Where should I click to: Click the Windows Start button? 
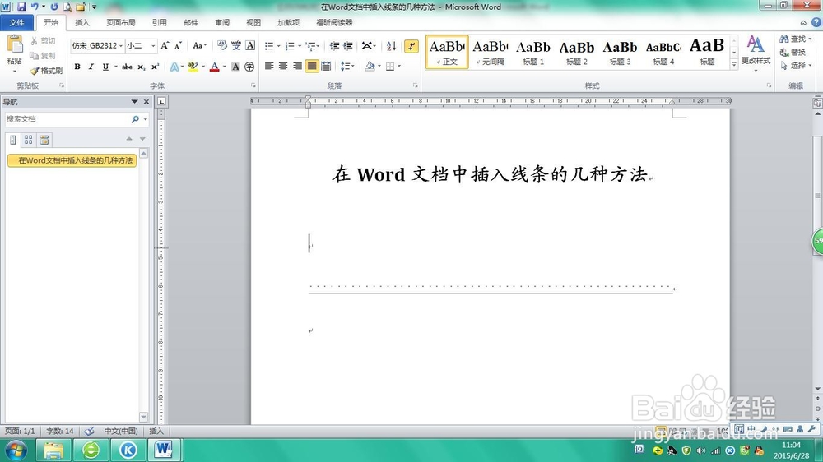point(15,450)
